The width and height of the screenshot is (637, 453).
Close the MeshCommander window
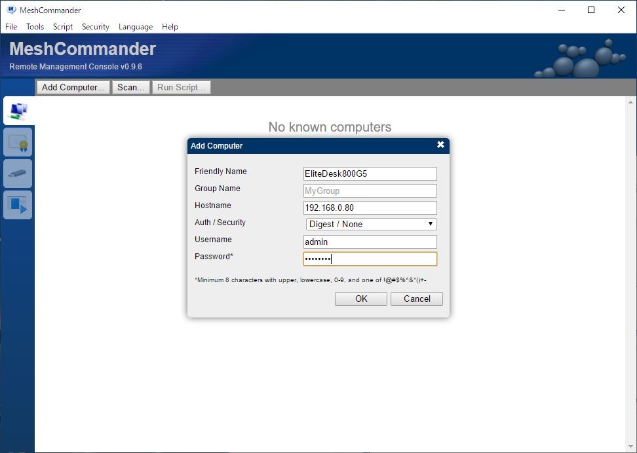pyautogui.click(x=621, y=10)
